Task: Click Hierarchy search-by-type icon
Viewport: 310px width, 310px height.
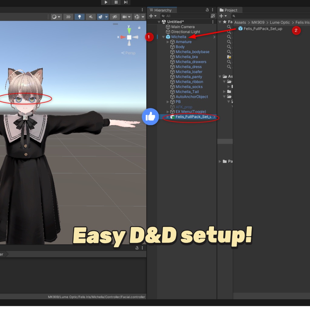Action: pyautogui.click(x=213, y=16)
